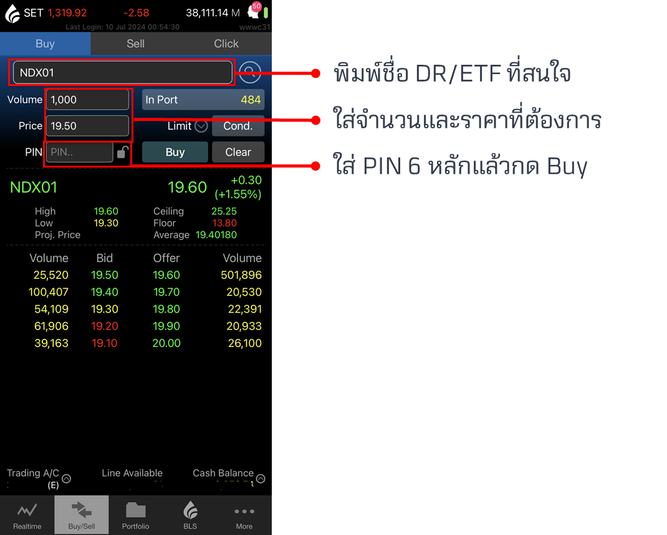This screenshot has height=535, width=667.
Task: Tap the Bualuang logo at top left
Action: [12, 13]
